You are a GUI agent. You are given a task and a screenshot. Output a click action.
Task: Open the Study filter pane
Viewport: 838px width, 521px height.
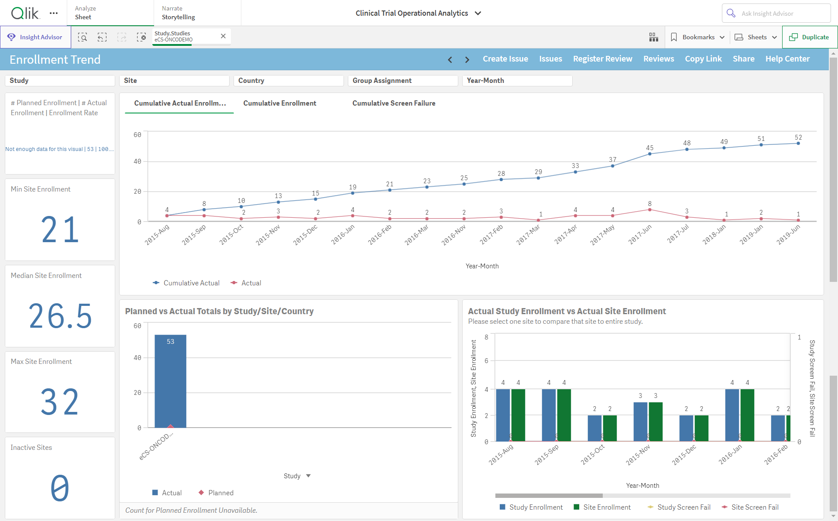(x=60, y=81)
